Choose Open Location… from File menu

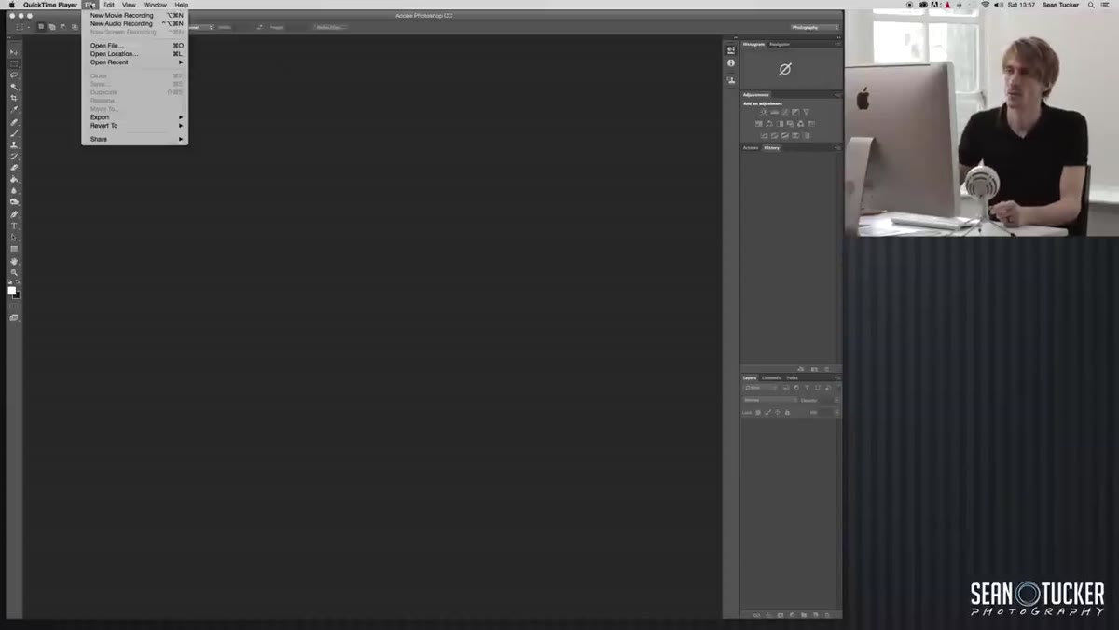[134, 53]
